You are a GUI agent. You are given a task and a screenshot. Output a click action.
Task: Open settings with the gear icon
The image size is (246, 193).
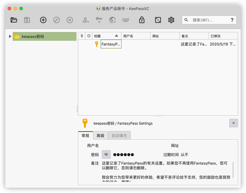tap(171, 20)
